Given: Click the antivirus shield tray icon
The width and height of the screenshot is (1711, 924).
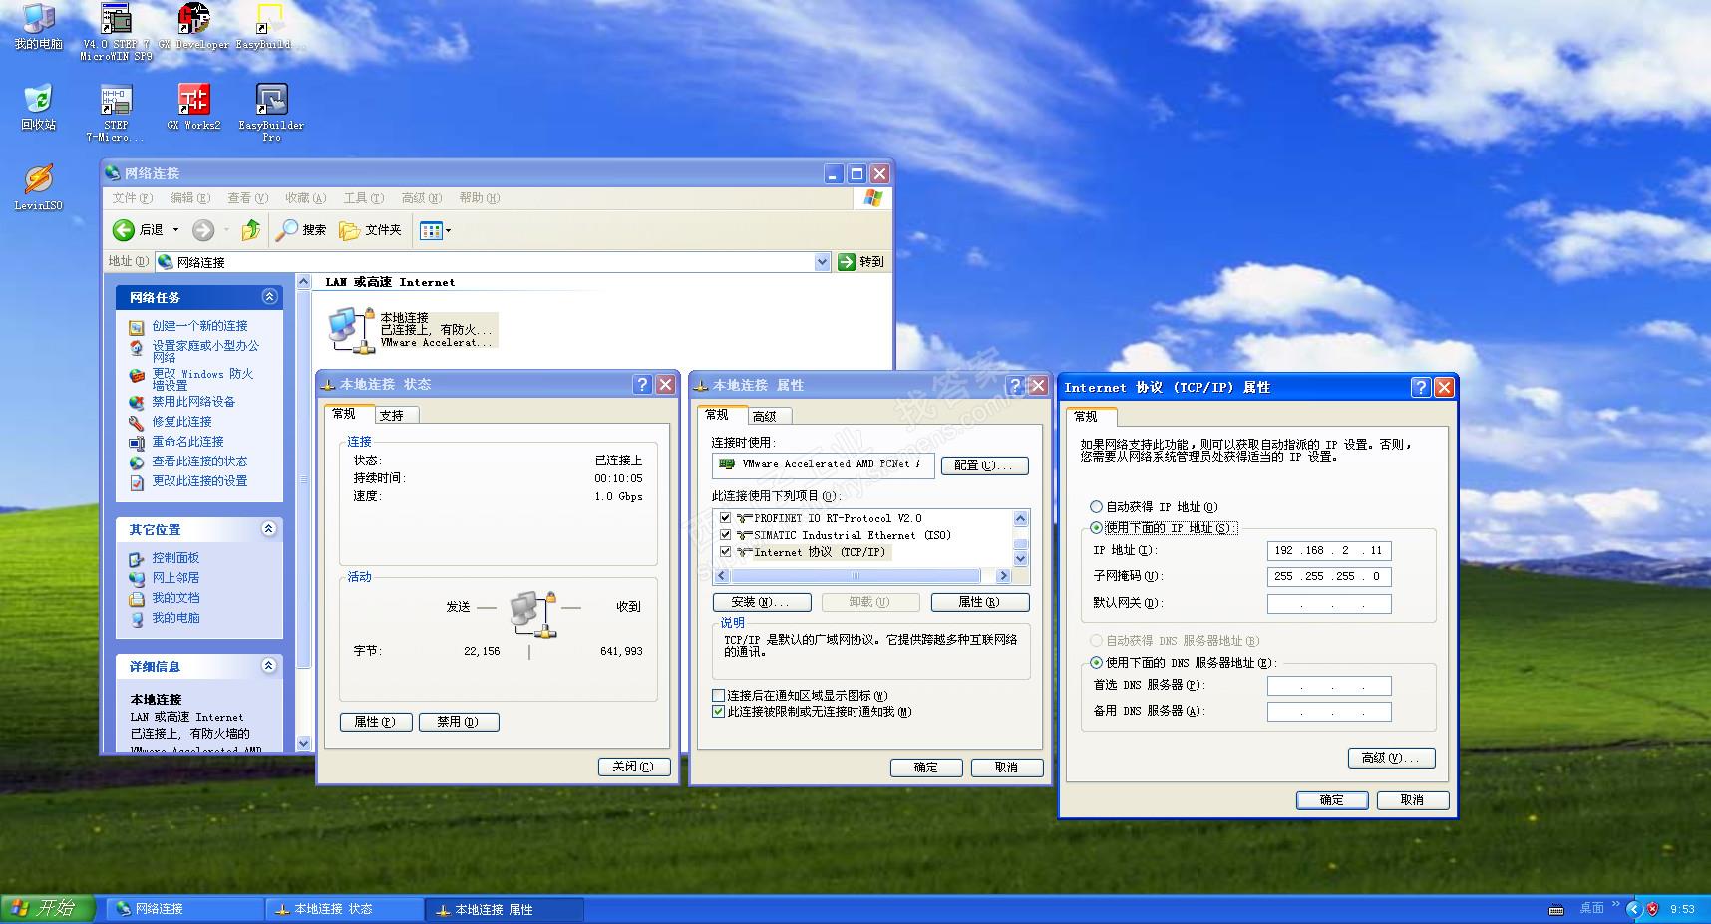Looking at the screenshot, I should click(1652, 909).
